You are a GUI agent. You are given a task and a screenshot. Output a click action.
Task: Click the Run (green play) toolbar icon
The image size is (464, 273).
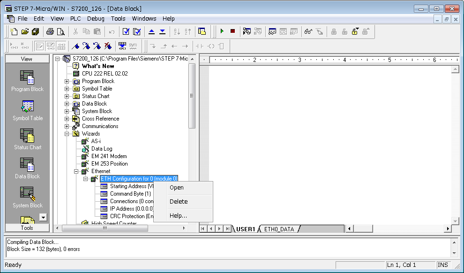[x=222, y=31]
